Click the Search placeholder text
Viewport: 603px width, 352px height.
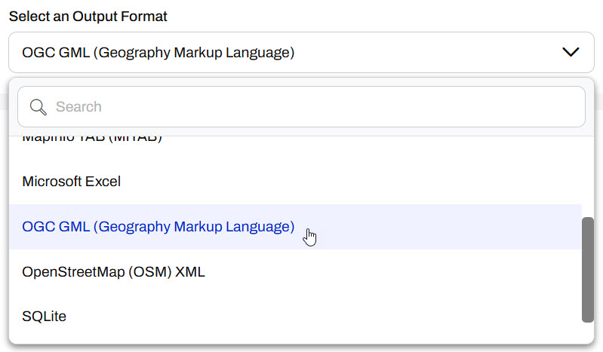pos(78,107)
